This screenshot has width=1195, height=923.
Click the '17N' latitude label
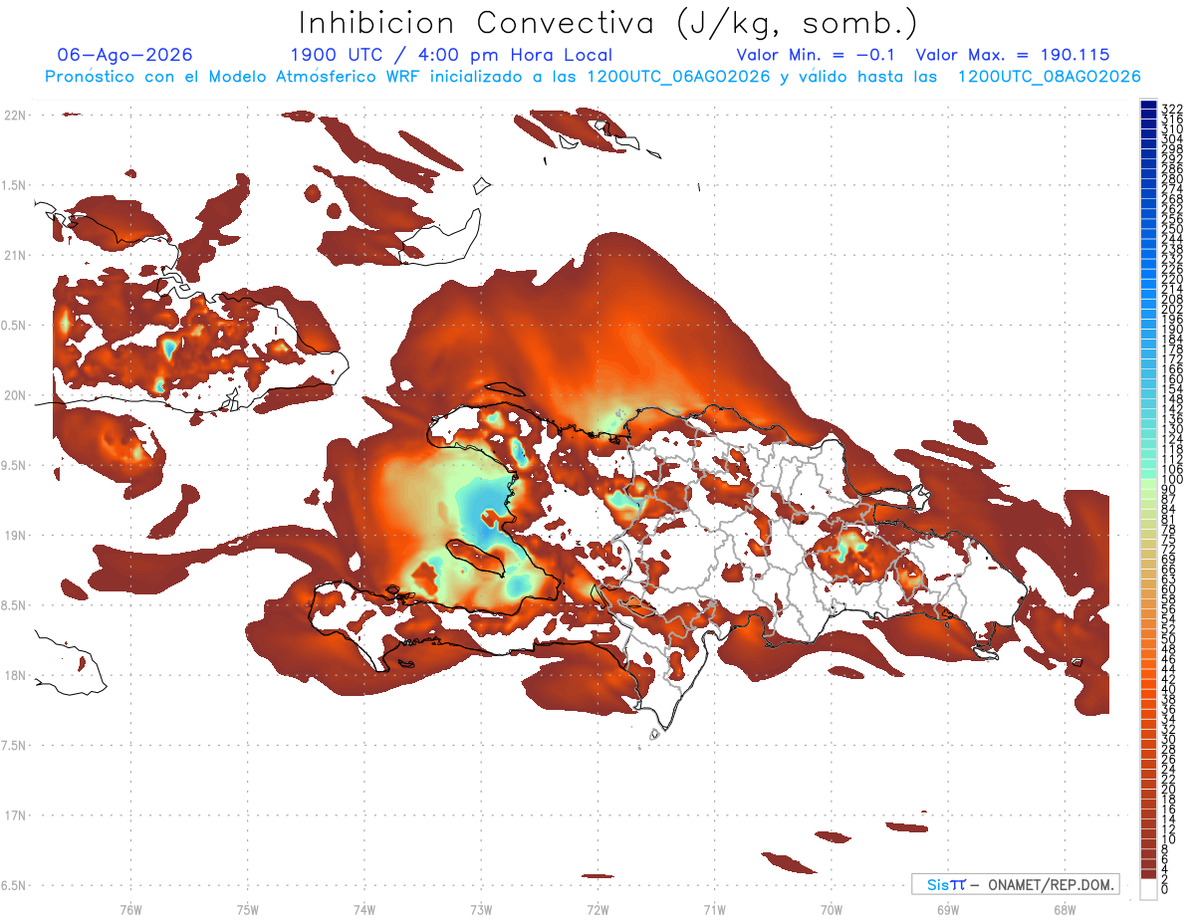pyautogui.click(x=14, y=815)
